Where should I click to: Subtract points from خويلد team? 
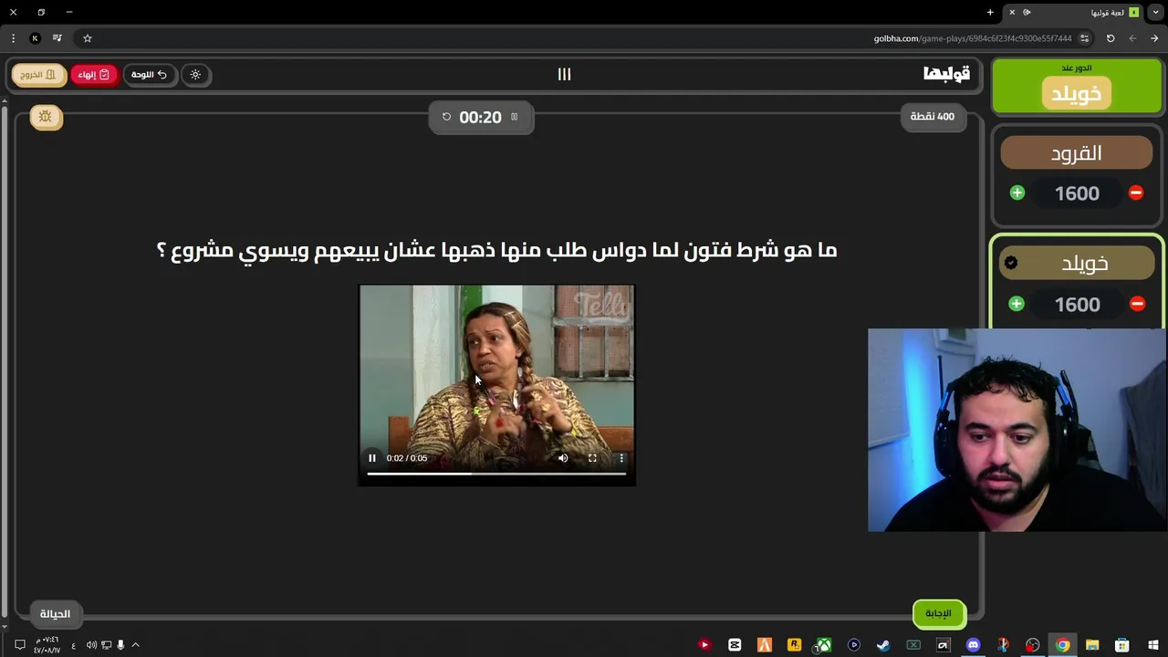pyautogui.click(x=1137, y=304)
